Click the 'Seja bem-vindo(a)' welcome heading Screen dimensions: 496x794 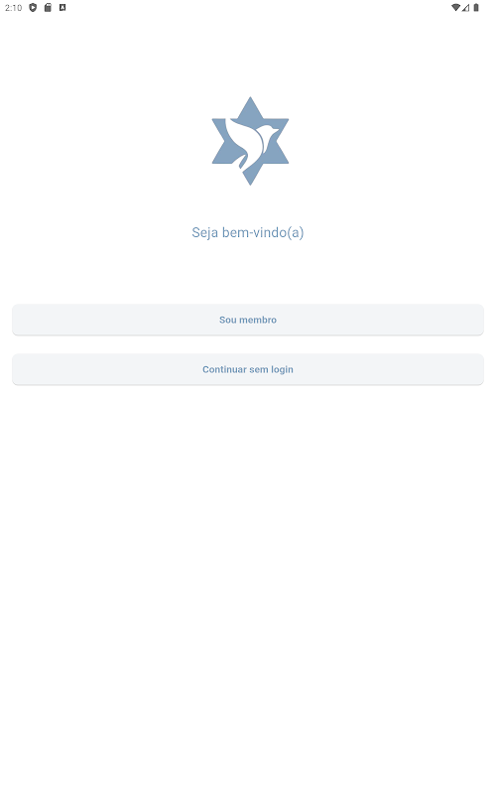pyautogui.click(x=248, y=232)
